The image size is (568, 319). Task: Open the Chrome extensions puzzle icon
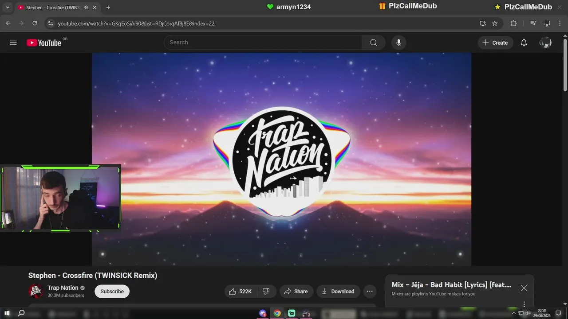[513, 23]
